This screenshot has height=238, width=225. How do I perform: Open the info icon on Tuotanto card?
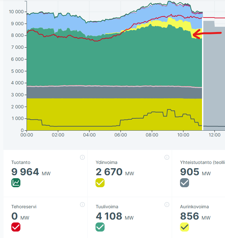pyautogui.click(x=82, y=157)
